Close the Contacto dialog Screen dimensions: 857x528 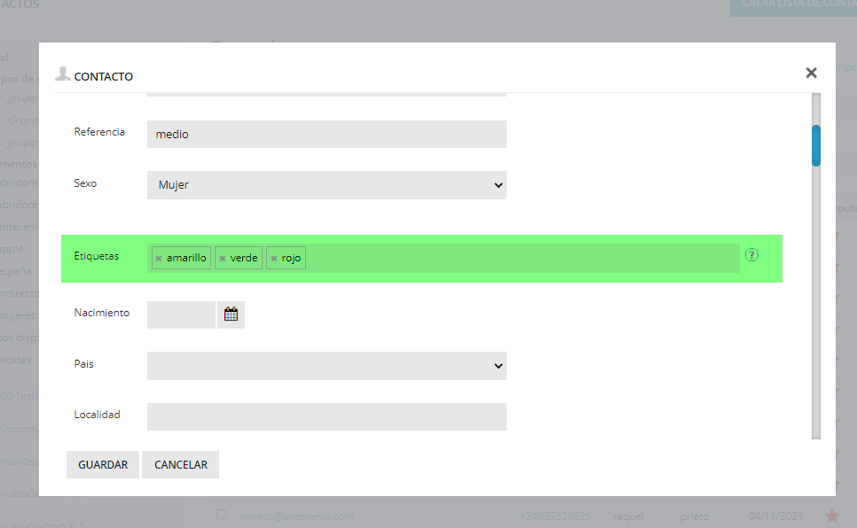coord(811,73)
